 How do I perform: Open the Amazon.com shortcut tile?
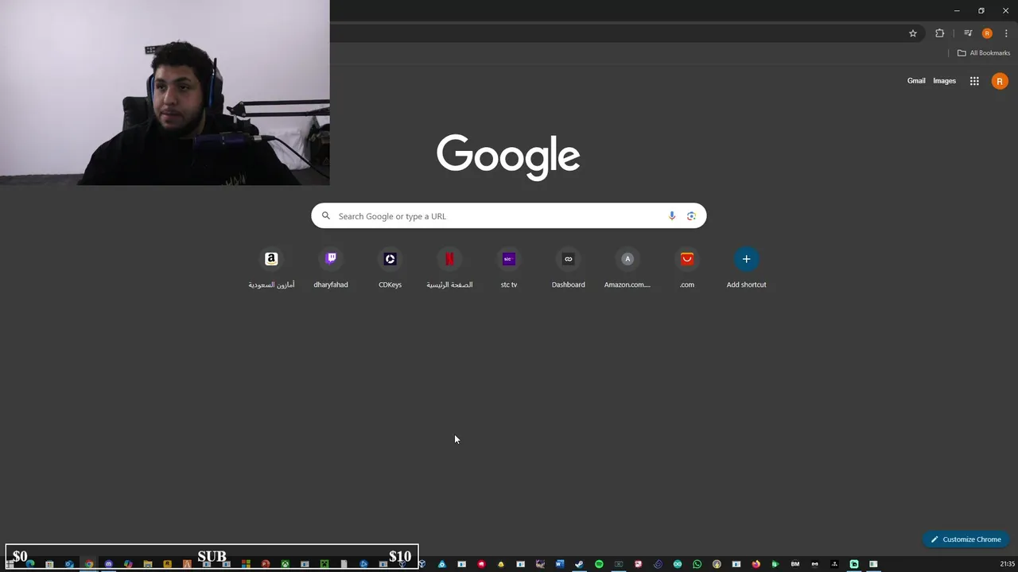pos(628,269)
